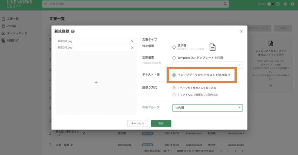The width and height of the screenshot is (298, 155).
Task: Expand the Template OCR template dropdown
Action: pyautogui.click(x=239, y=65)
